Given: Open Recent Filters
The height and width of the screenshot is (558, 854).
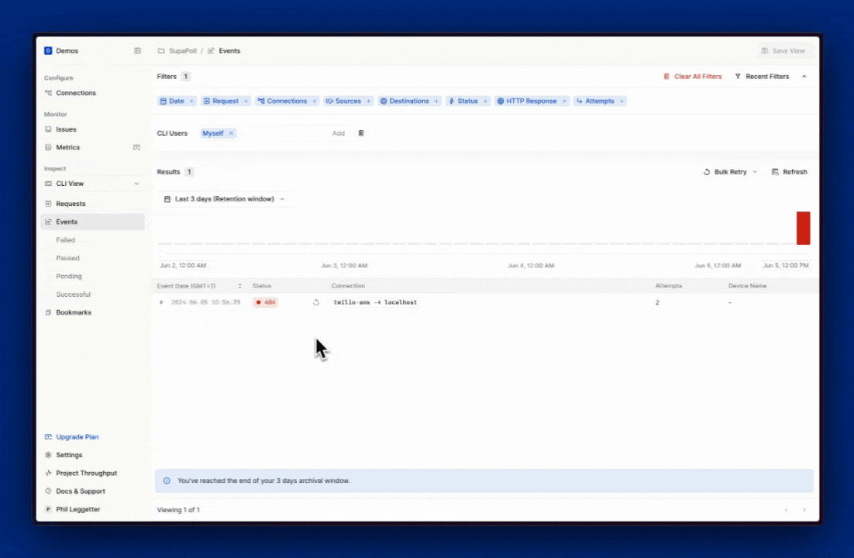Looking at the screenshot, I should 762,77.
